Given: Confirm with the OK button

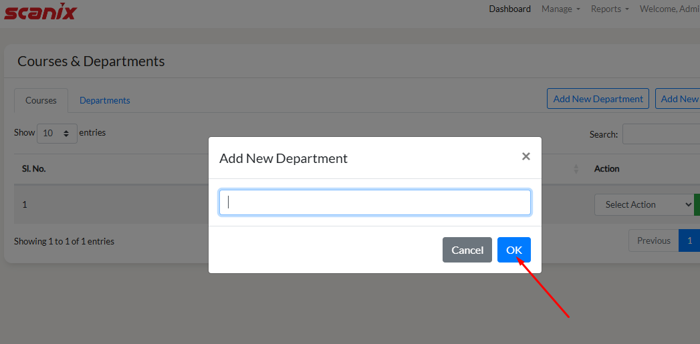Looking at the screenshot, I should 513,250.
